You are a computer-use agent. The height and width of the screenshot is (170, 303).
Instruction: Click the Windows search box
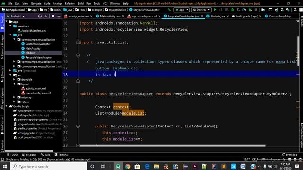tap(48, 166)
